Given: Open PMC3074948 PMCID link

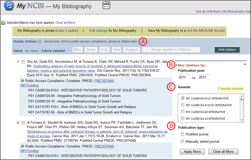Looking at the screenshot, I should click(x=104, y=146).
